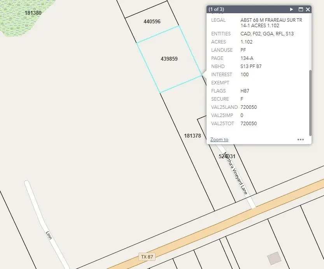The height and width of the screenshot is (269, 324).
Task: Select parcel 181378 on the map
Action: 193,136
